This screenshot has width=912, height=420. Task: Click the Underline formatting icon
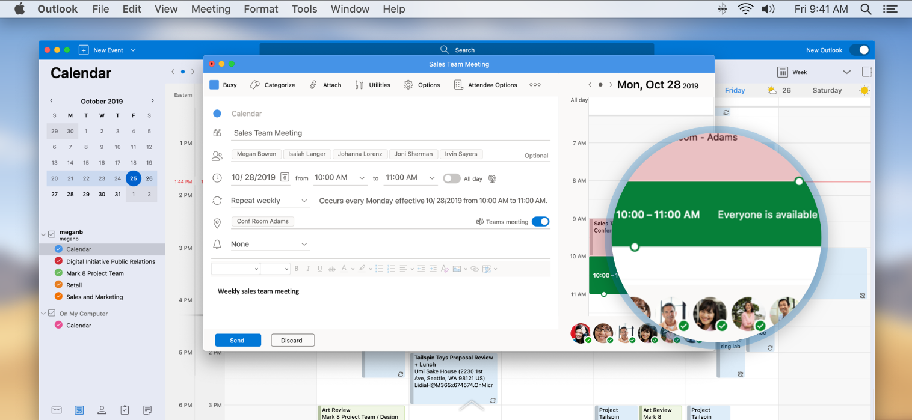[x=319, y=269]
